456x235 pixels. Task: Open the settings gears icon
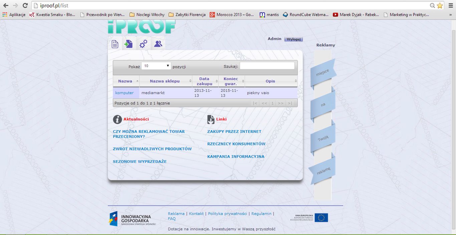(x=143, y=43)
